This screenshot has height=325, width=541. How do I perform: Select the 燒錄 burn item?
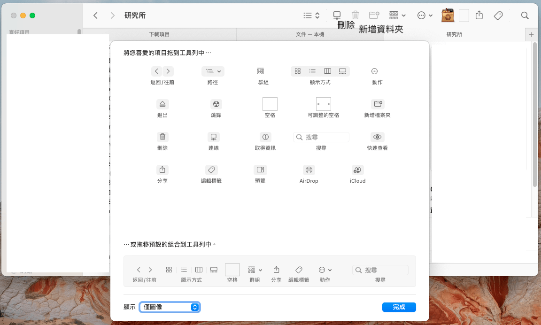216,108
